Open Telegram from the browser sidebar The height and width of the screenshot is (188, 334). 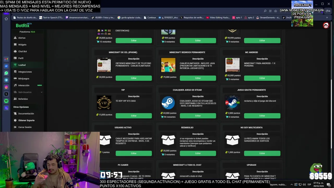click(x=6, y=80)
